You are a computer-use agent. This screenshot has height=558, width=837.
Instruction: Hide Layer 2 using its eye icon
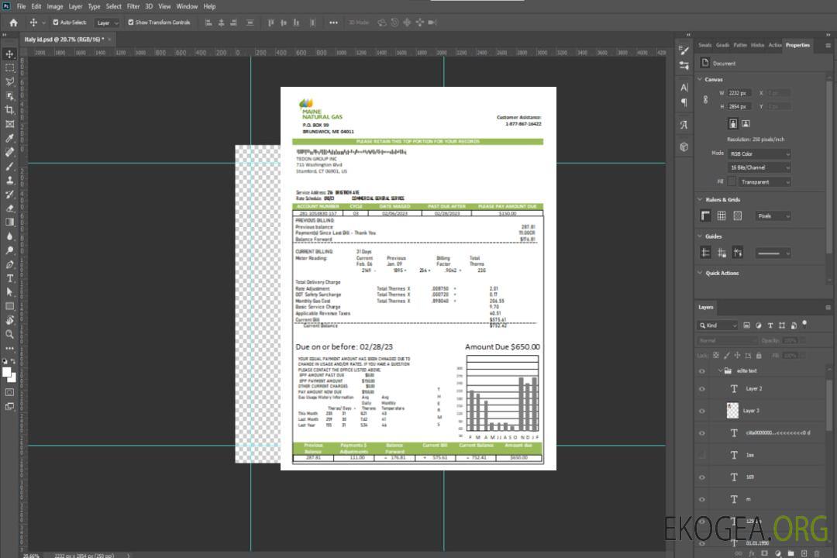coord(702,389)
